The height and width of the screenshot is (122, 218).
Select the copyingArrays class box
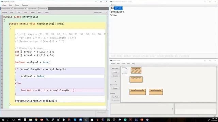pyautogui.click(x=136, y=80)
